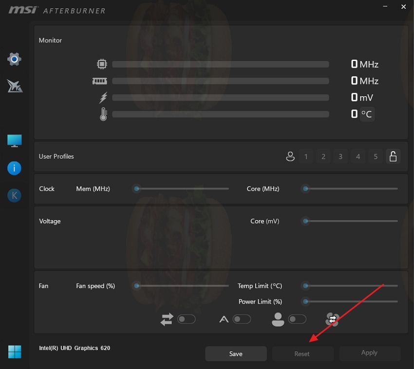Viewport: 414px width, 369px height.
Task: Select user profile 5
Action: click(x=376, y=156)
